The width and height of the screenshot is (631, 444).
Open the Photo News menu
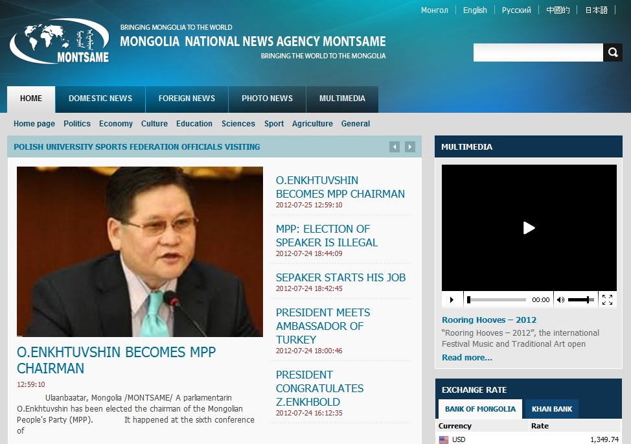(x=267, y=99)
